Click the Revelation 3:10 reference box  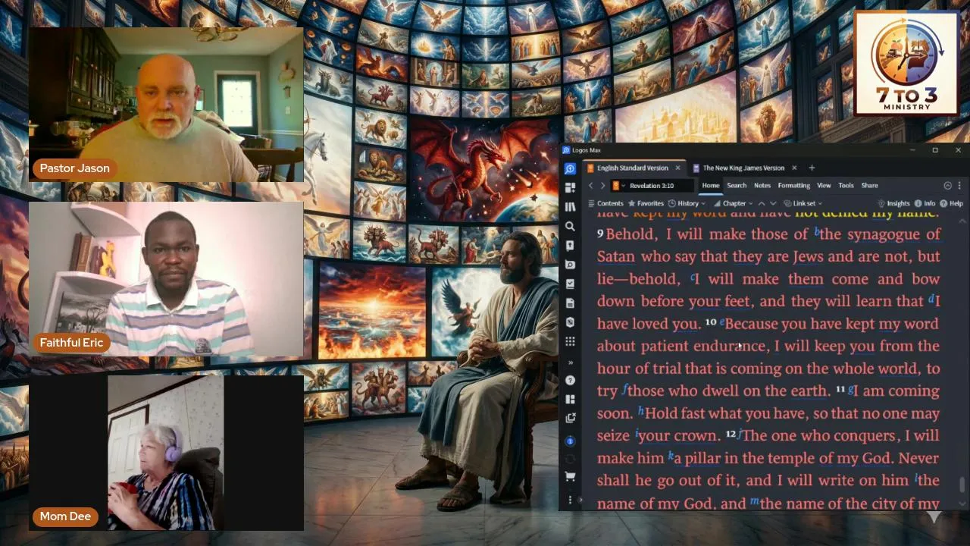(x=661, y=186)
